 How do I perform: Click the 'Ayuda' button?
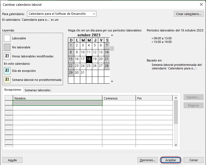[x=12, y=160]
